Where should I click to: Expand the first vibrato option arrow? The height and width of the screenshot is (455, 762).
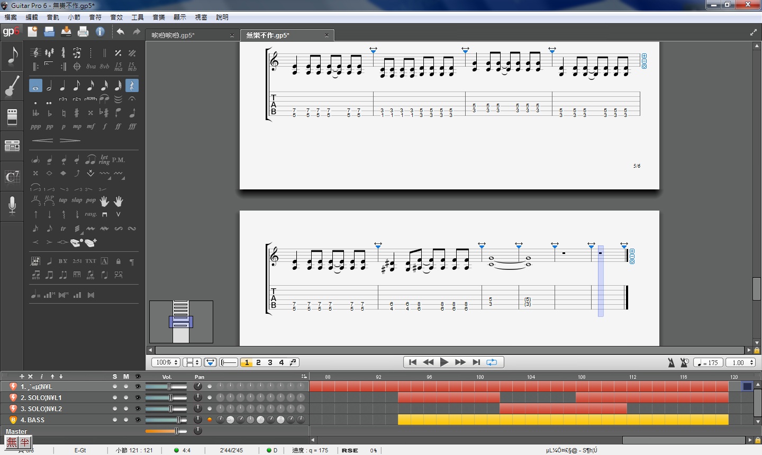110,179
